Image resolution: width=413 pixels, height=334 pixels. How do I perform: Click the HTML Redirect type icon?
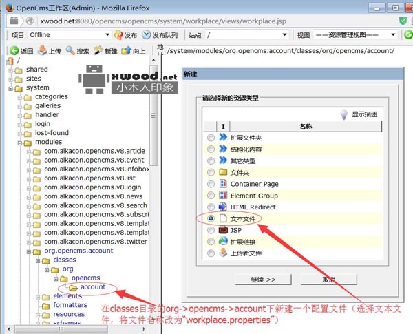tap(223, 207)
